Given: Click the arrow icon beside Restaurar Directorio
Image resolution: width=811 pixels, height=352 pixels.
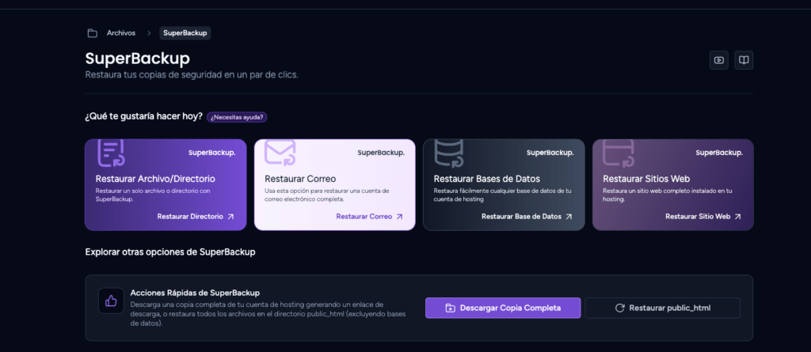Looking at the screenshot, I should click(230, 217).
